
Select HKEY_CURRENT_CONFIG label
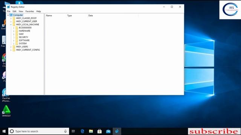[28, 50]
